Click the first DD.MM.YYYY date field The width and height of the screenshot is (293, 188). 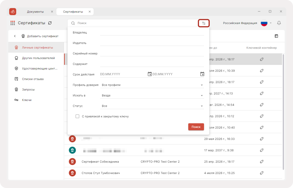[x=123, y=74]
